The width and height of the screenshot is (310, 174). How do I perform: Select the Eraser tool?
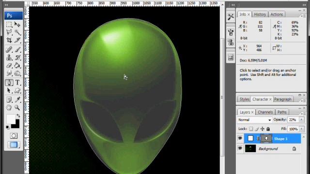click(x=9, y=65)
